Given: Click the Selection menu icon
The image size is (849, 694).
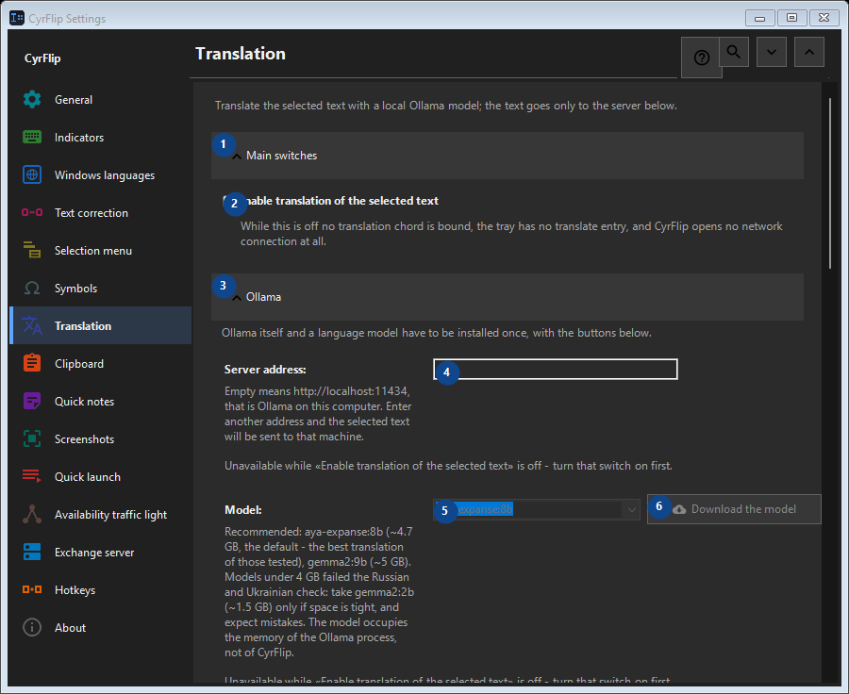Looking at the screenshot, I should [x=32, y=250].
